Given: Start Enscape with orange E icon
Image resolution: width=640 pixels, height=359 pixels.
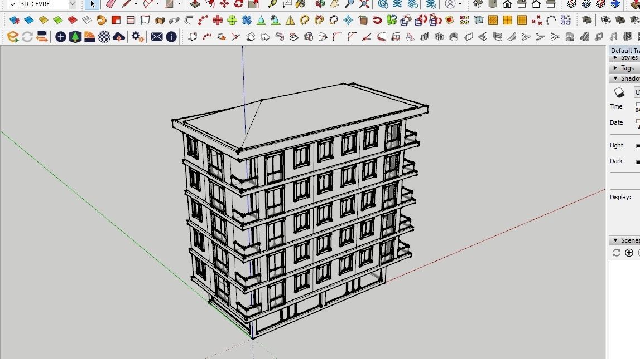Looking at the screenshot, I should click(x=13, y=37).
